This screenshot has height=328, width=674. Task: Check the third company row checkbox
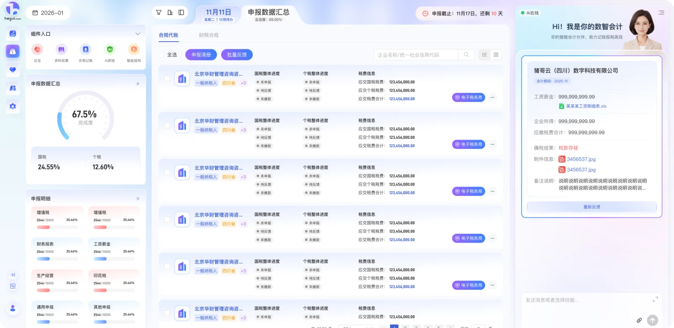point(167,172)
